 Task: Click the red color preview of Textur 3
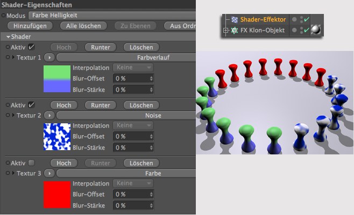coord(57,195)
